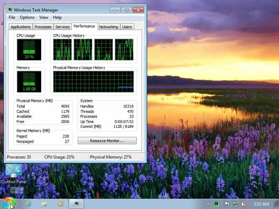Click the 3:52 AM clock

pyautogui.click(x=261, y=204)
